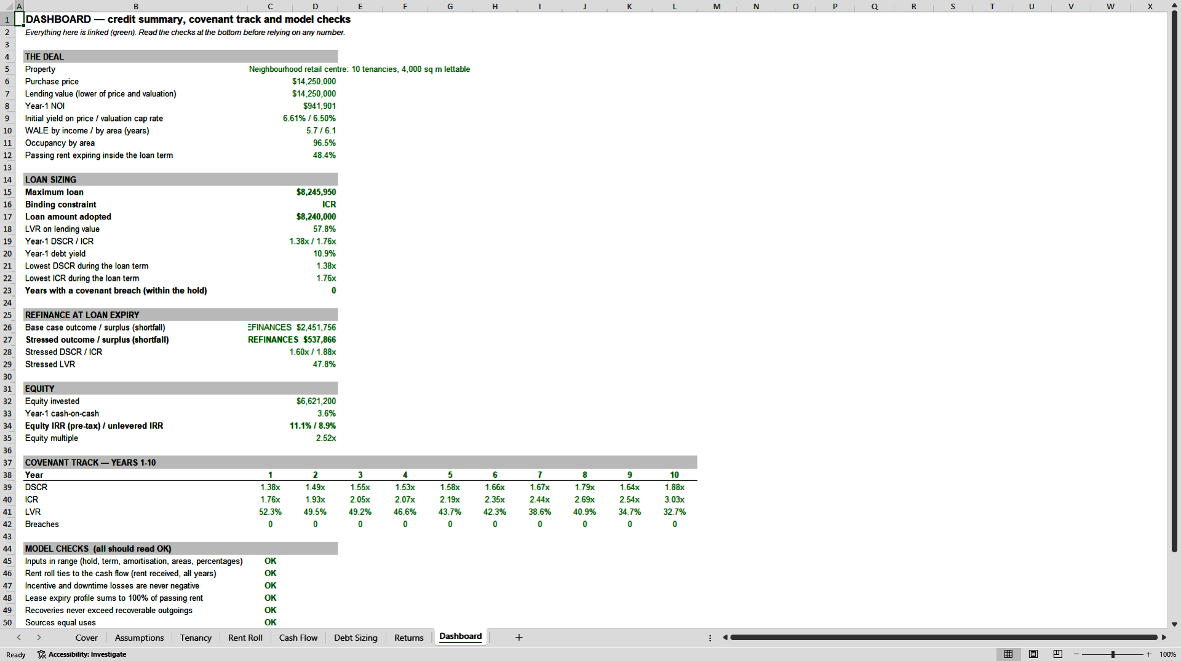Viewport: 1181px width, 661px height.
Task: Click the Binding constraint ICR cell
Action: (329, 205)
